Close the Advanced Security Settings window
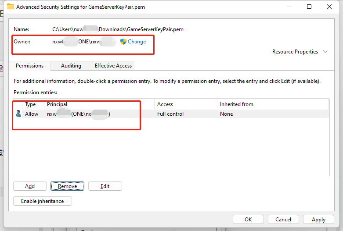 coord(329,7)
